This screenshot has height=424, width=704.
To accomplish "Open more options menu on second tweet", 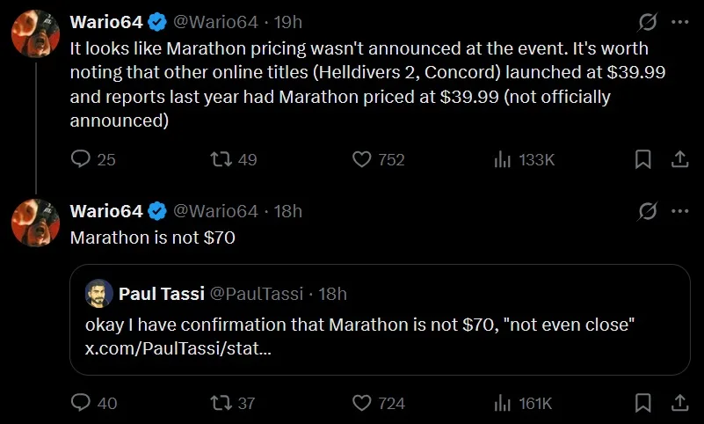I will pyautogui.click(x=679, y=211).
